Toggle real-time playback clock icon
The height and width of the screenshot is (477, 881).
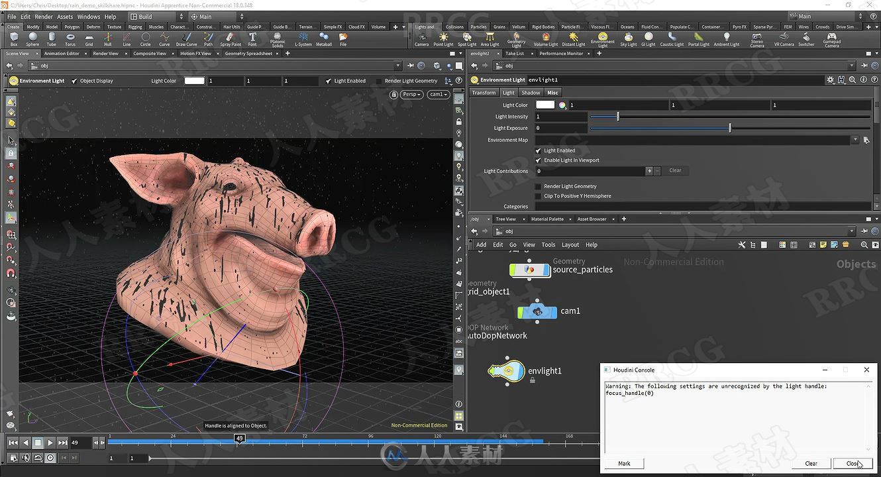pyautogui.click(x=50, y=458)
